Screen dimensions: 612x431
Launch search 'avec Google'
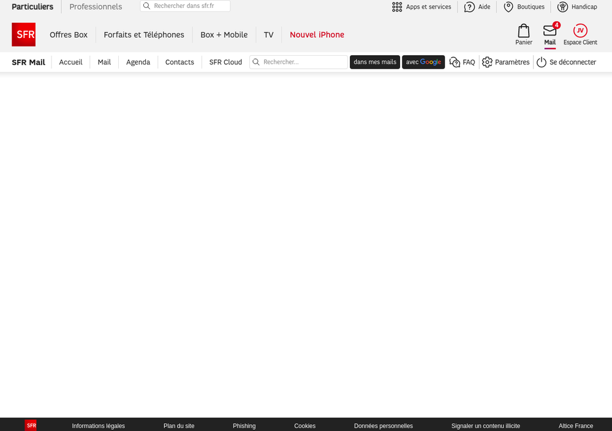click(x=423, y=62)
